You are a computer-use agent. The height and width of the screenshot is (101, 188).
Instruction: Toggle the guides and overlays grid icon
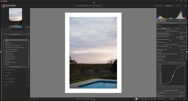[155, 99]
